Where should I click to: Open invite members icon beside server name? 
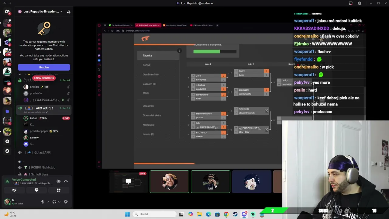(68, 12)
